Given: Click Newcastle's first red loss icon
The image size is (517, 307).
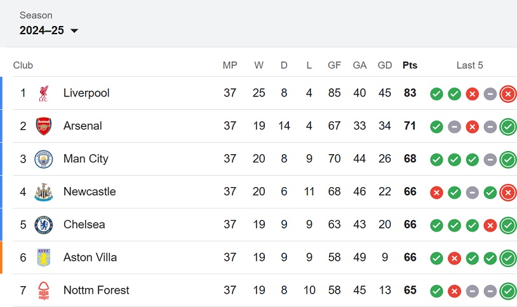Looking at the screenshot, I should (436, 193).
